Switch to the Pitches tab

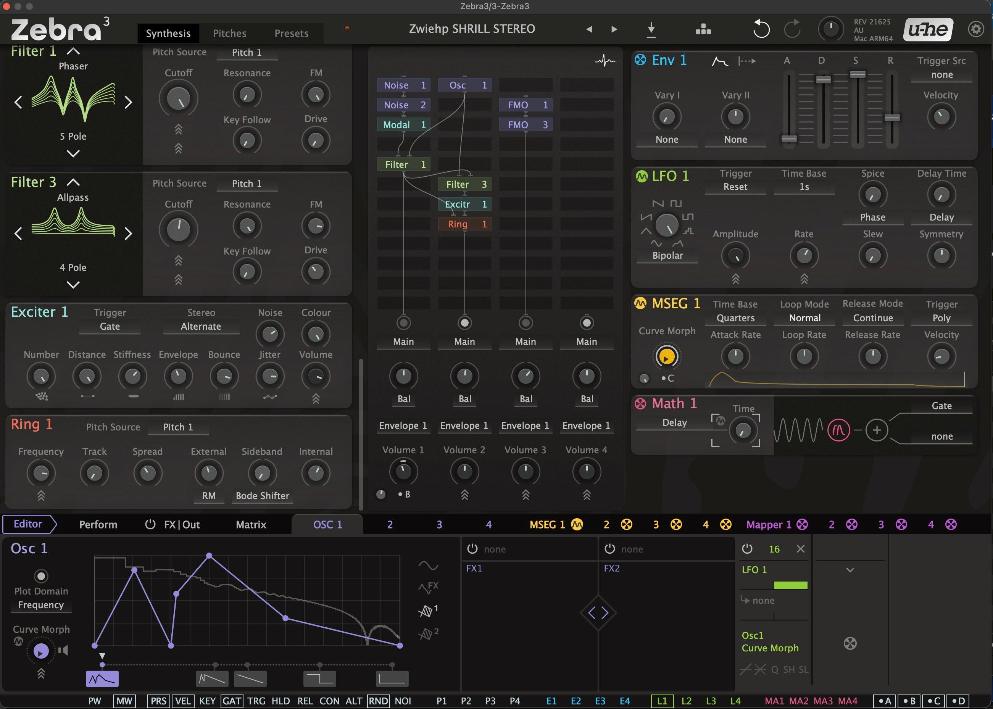pos(229,34)
